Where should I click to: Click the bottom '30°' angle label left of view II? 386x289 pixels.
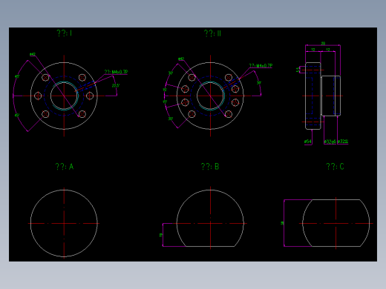point(171,119)
